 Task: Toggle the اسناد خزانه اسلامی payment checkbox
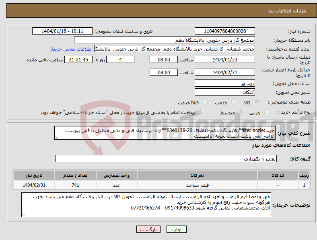(202, 112)
